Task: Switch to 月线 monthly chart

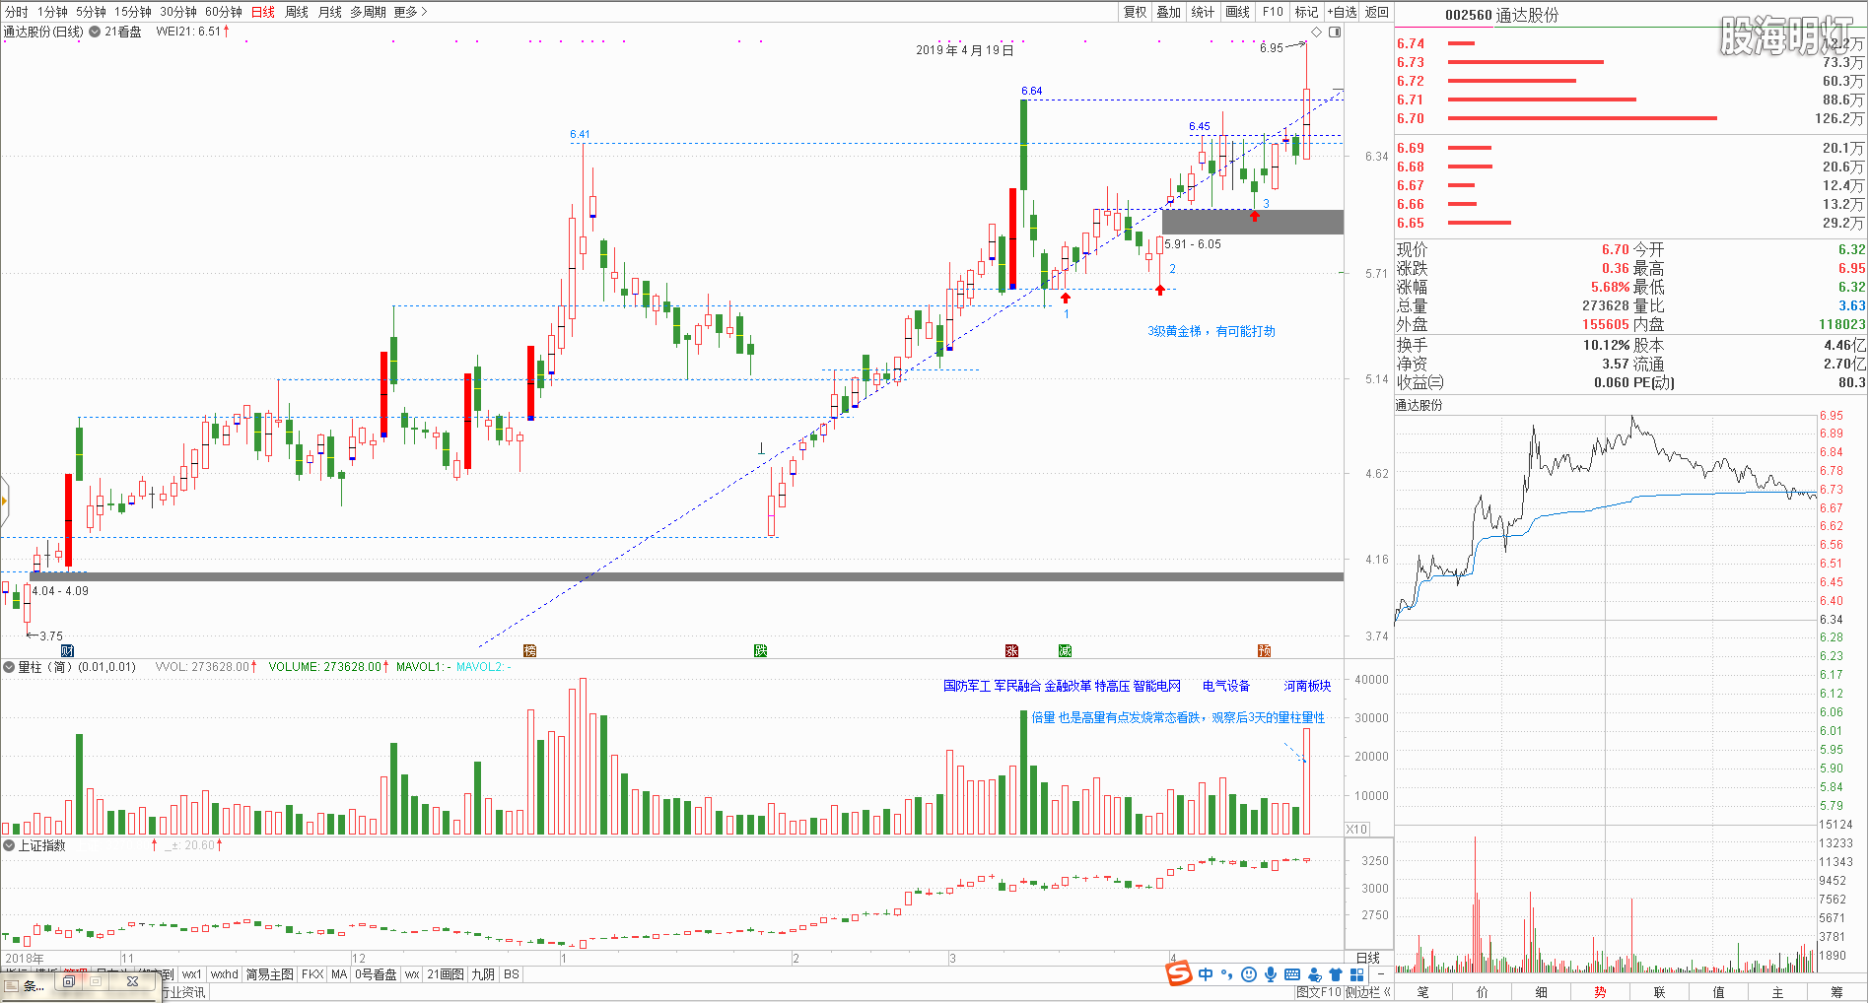Action: (x=329, y=12)
